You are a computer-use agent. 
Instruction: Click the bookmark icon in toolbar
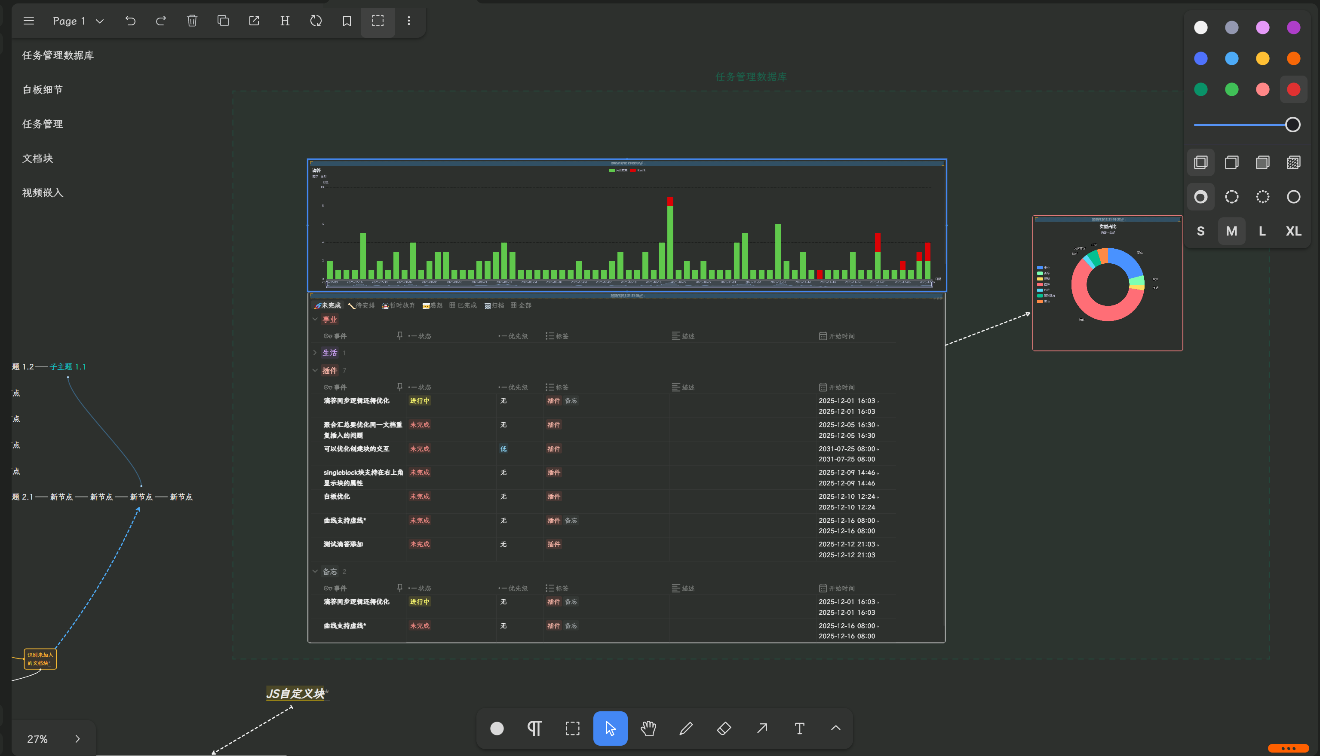[347, 21]
